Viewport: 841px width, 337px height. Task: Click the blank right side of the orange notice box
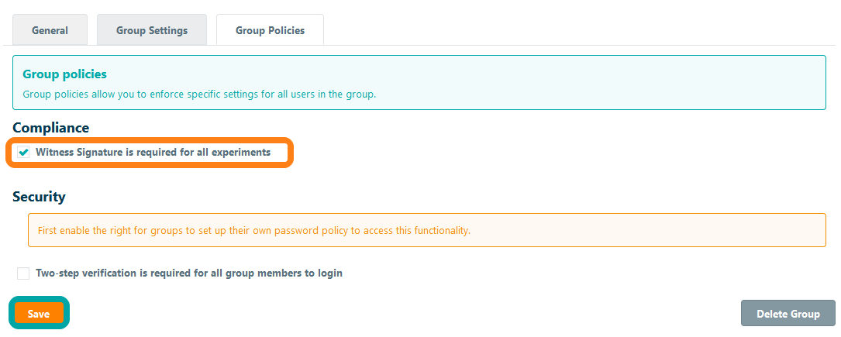point(659,230)
